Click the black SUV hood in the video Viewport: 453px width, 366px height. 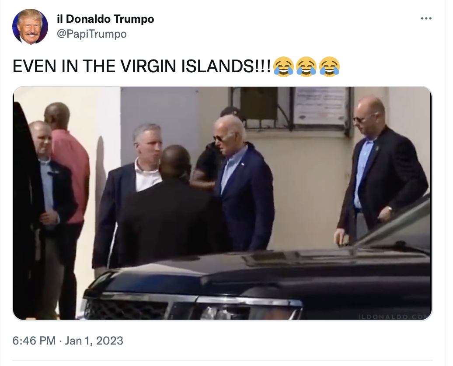(x=260, y=269)
